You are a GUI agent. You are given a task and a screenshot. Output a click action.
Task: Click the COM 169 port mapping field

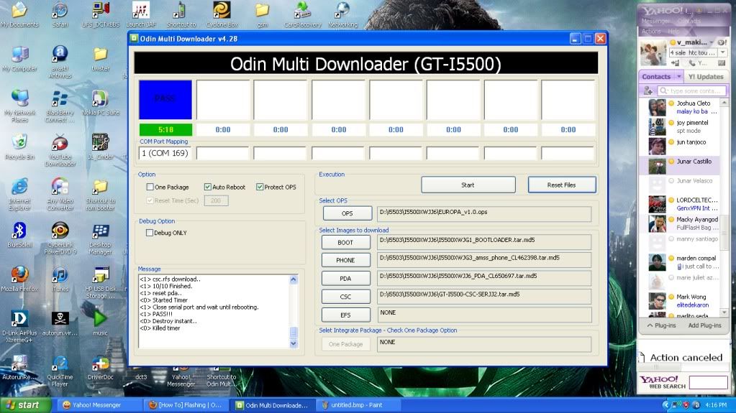pyautogui.click(x=165, y=153)
